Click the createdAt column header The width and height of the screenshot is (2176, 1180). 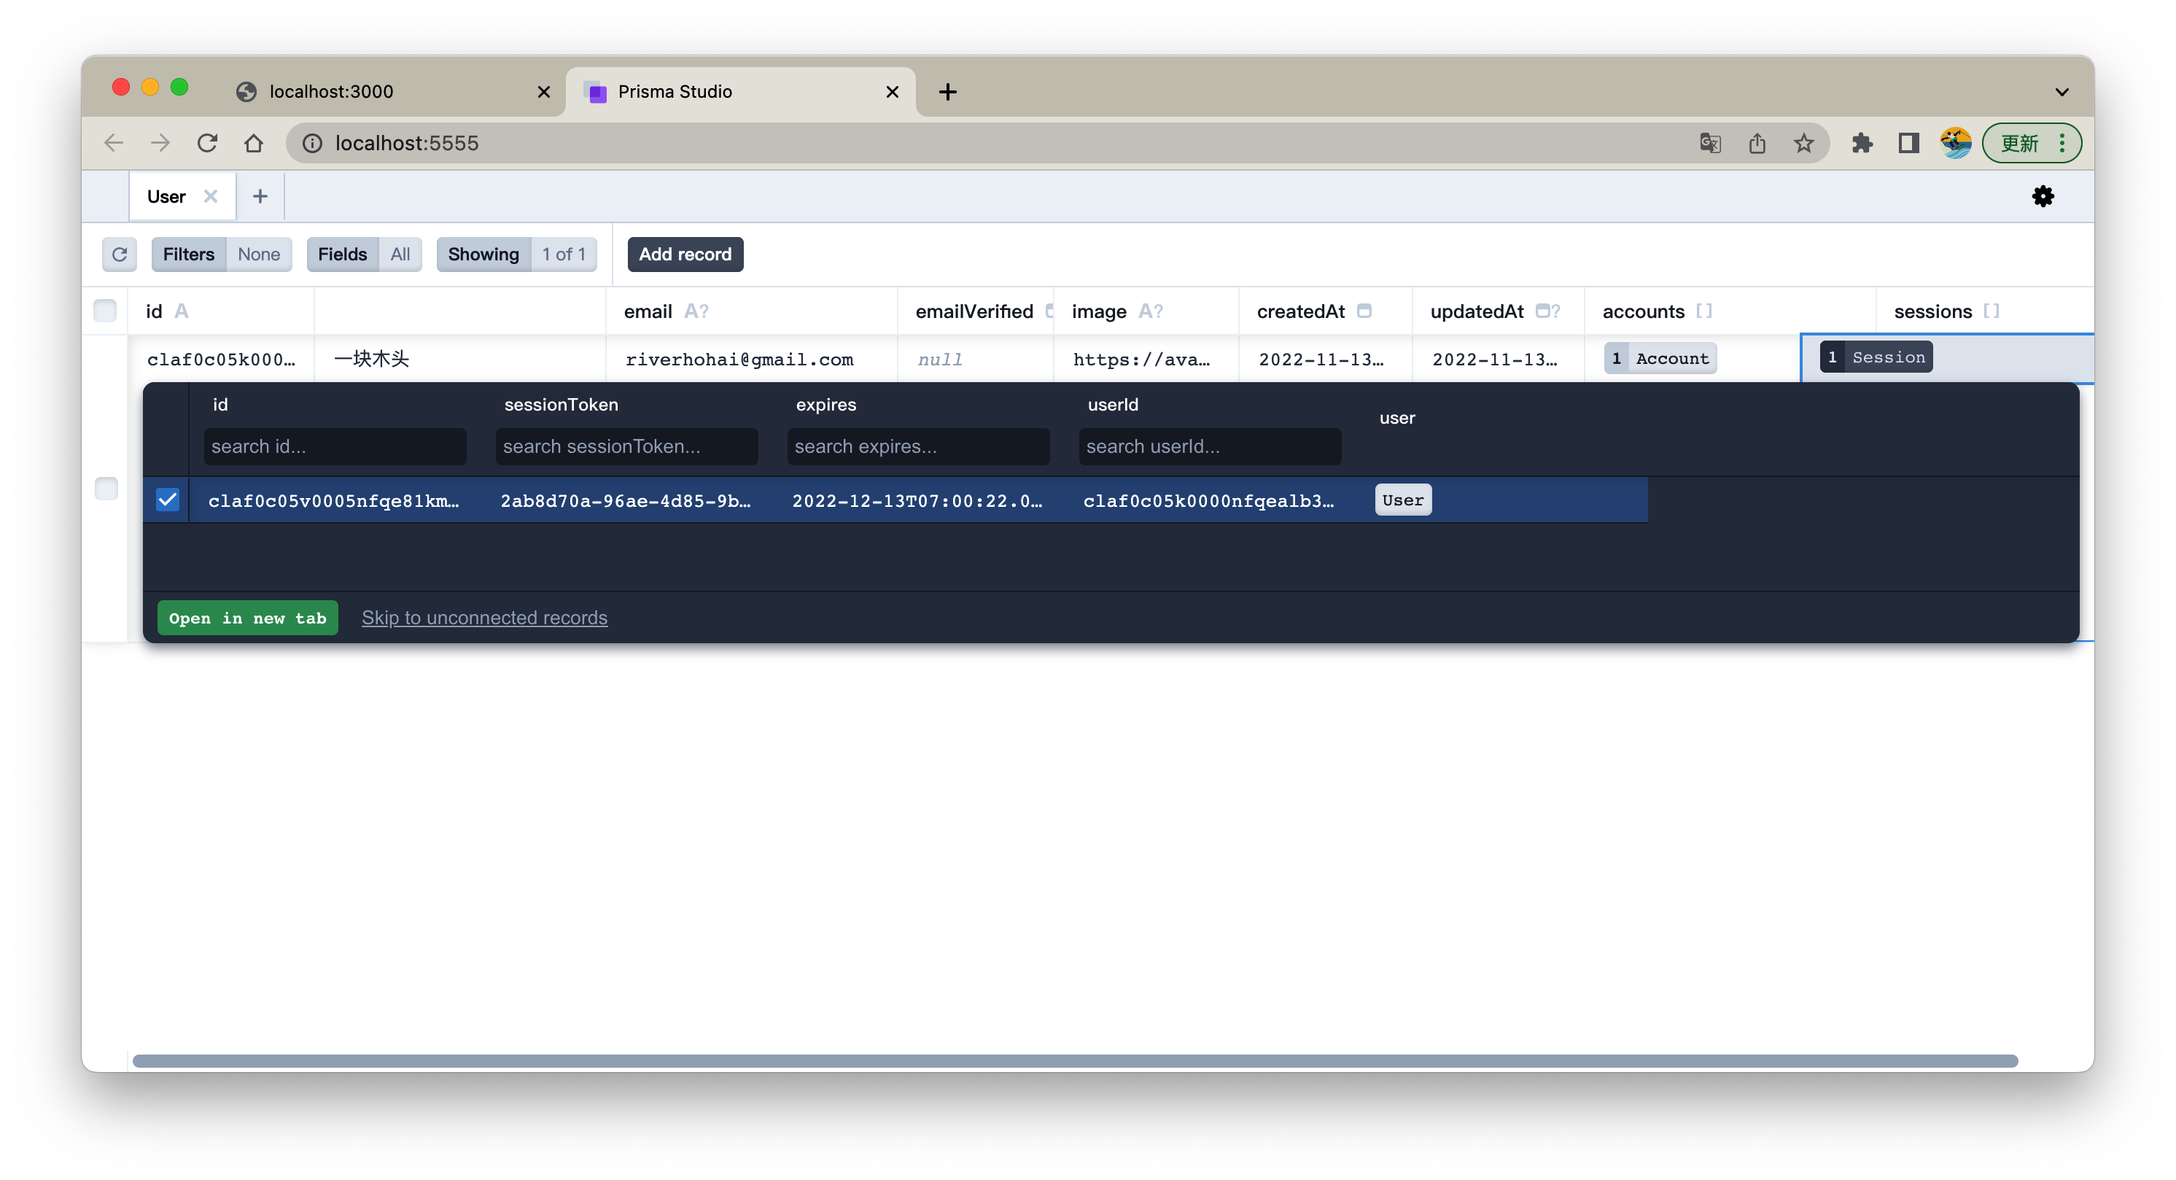click(1326, 311)
